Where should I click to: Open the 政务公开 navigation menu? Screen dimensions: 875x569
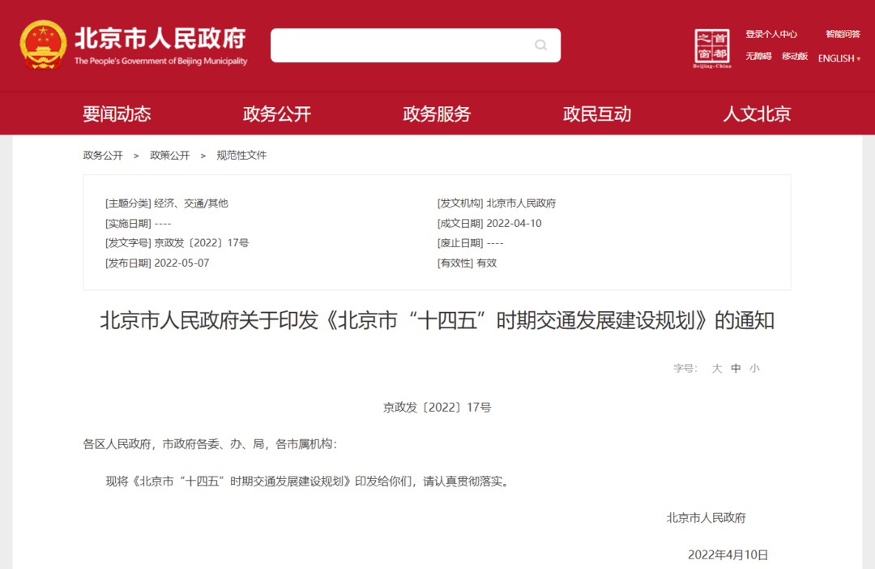pos(277,114)
